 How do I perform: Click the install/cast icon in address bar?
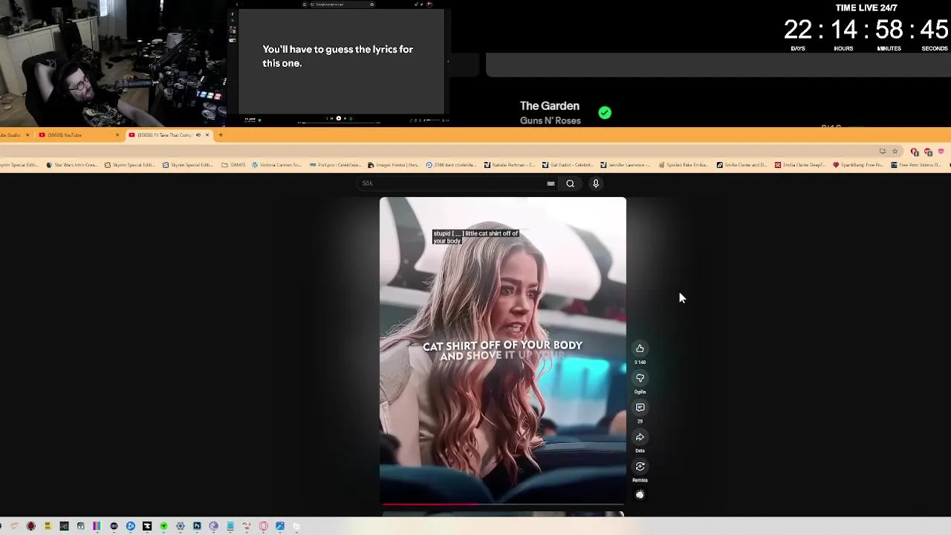point(882,151)
